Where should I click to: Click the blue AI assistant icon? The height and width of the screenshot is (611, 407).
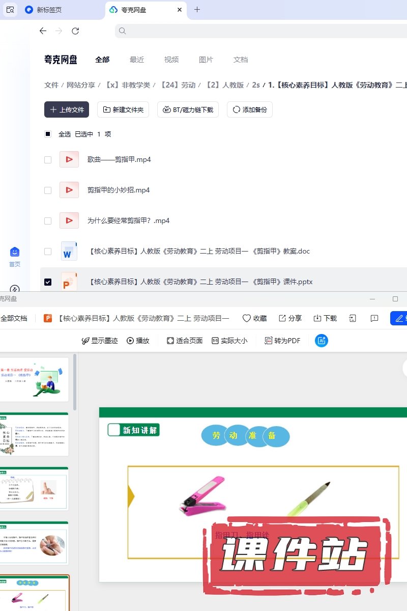tap(321, 341)
